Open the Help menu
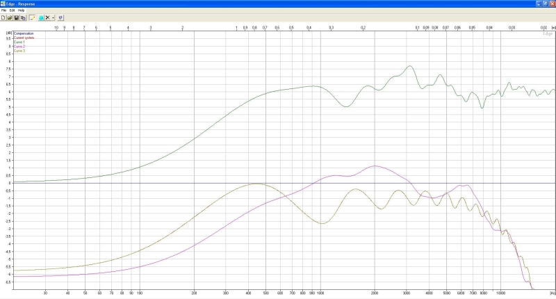Image resolution: width=556 pixels, height=299 pixels. [x=21, y=10]
